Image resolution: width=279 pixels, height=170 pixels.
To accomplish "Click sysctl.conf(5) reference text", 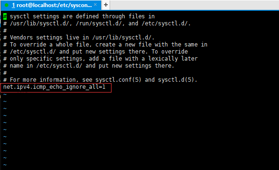I will point(118,80).
